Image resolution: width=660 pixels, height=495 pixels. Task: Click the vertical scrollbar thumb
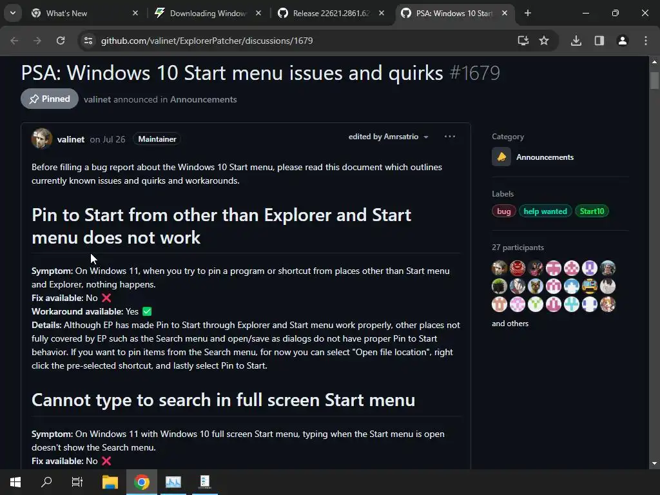654,81
